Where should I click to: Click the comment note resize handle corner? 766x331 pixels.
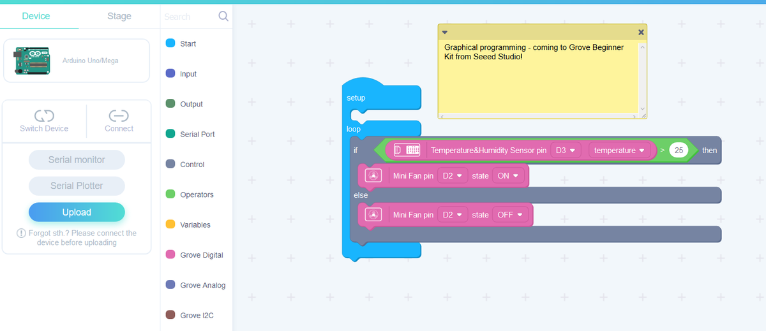tap(643, 115)
